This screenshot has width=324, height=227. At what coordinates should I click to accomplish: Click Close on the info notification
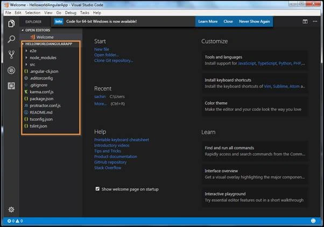[x=228, y=22]
